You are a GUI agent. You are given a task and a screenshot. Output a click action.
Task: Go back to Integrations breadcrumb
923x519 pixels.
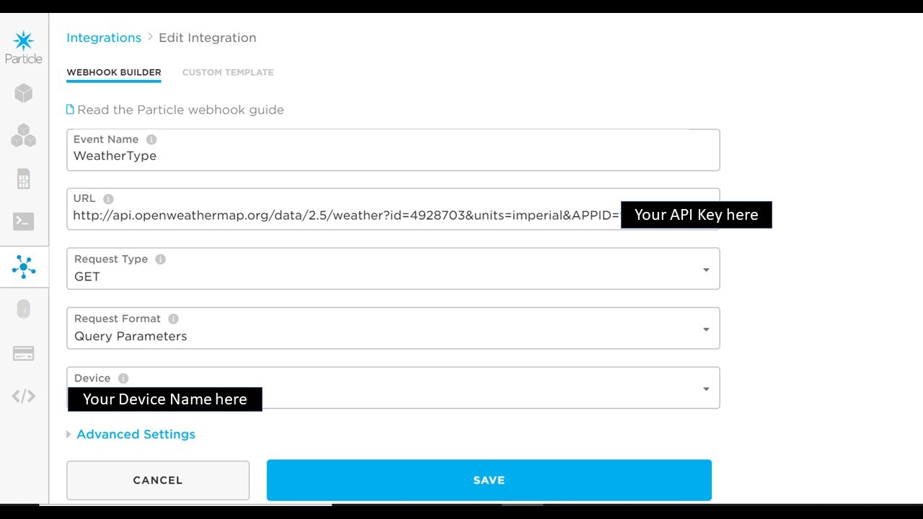[104, 37]
